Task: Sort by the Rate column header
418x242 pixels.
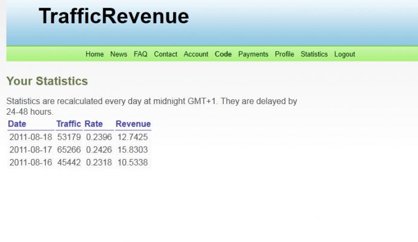Action: click(x=94, y=124)
